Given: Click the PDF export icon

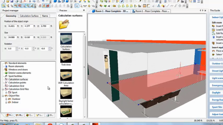Looking at the screenshot, I should pyautogui.click(x=25, y=1).
